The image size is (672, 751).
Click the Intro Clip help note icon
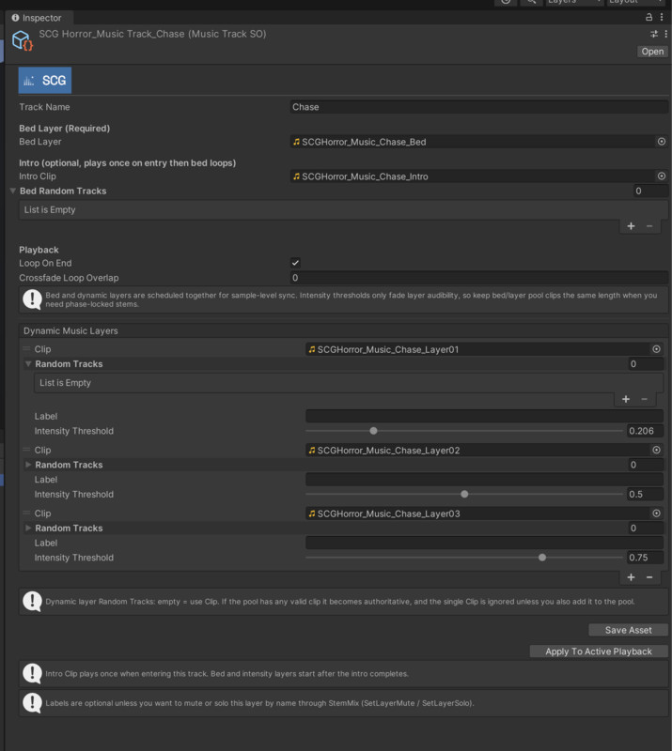pyautogui.click(x=32, y=673)
